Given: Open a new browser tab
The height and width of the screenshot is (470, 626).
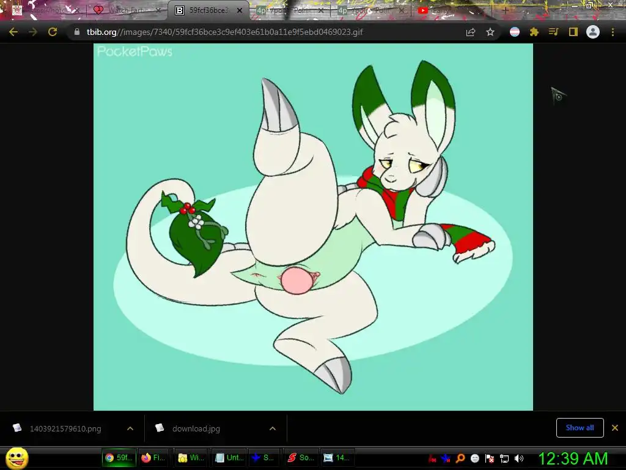Looking at the screenshot, I should tap(505, 10).
